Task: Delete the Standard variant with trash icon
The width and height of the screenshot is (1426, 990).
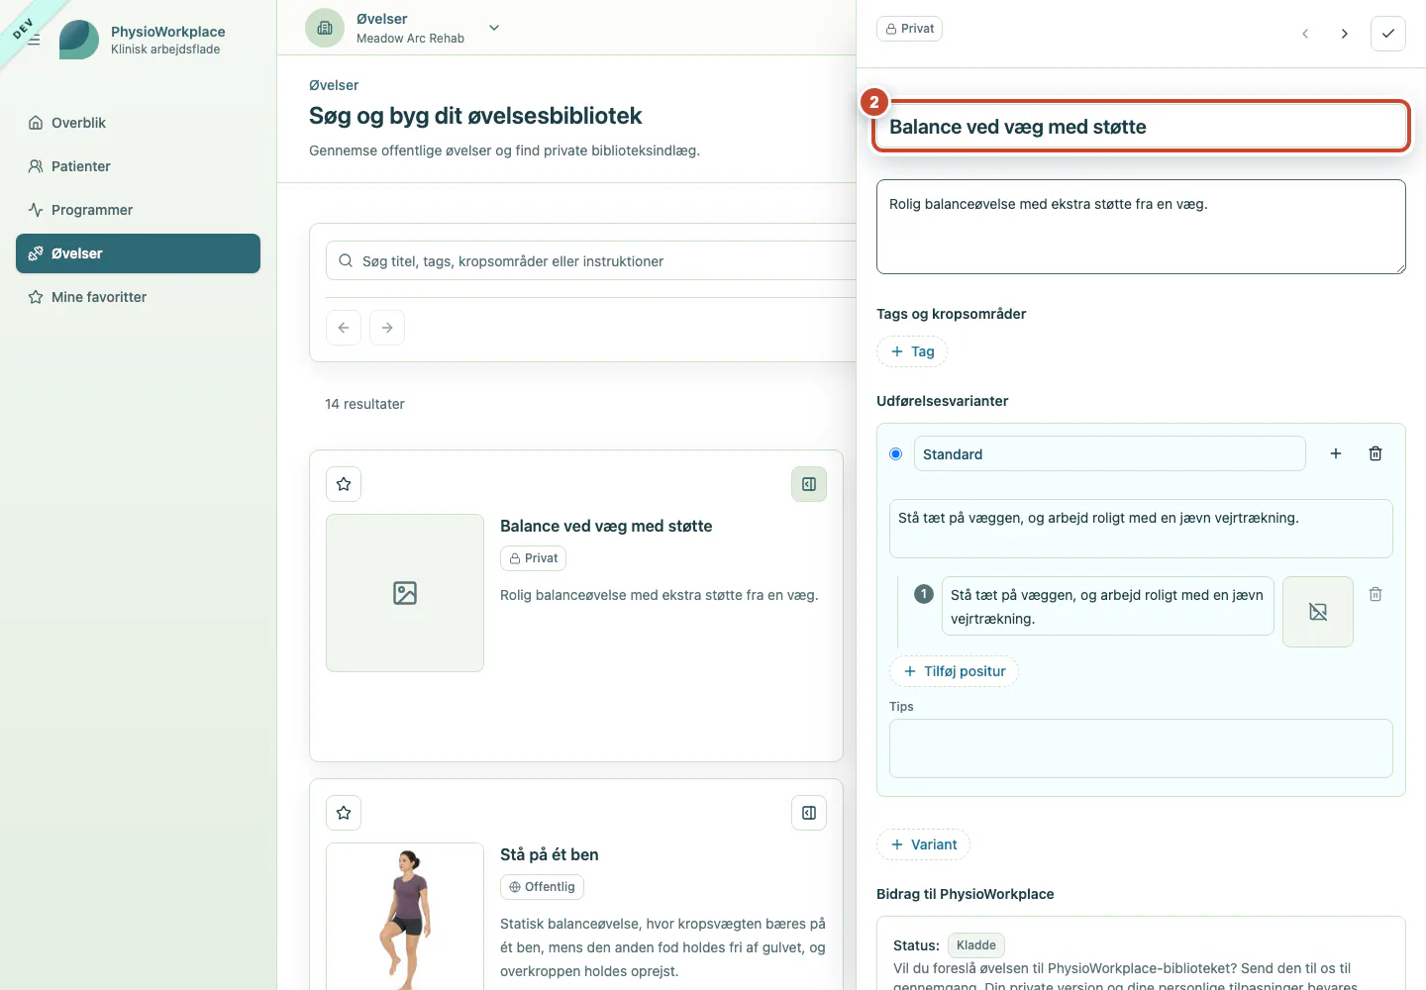Action: 1375,453
